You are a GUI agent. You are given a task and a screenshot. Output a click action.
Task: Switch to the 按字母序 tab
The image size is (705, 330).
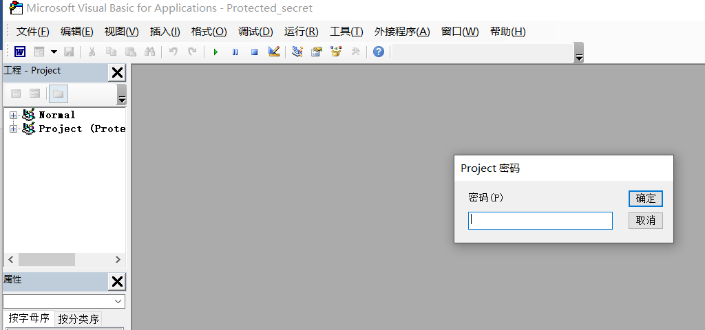(29, 318)
